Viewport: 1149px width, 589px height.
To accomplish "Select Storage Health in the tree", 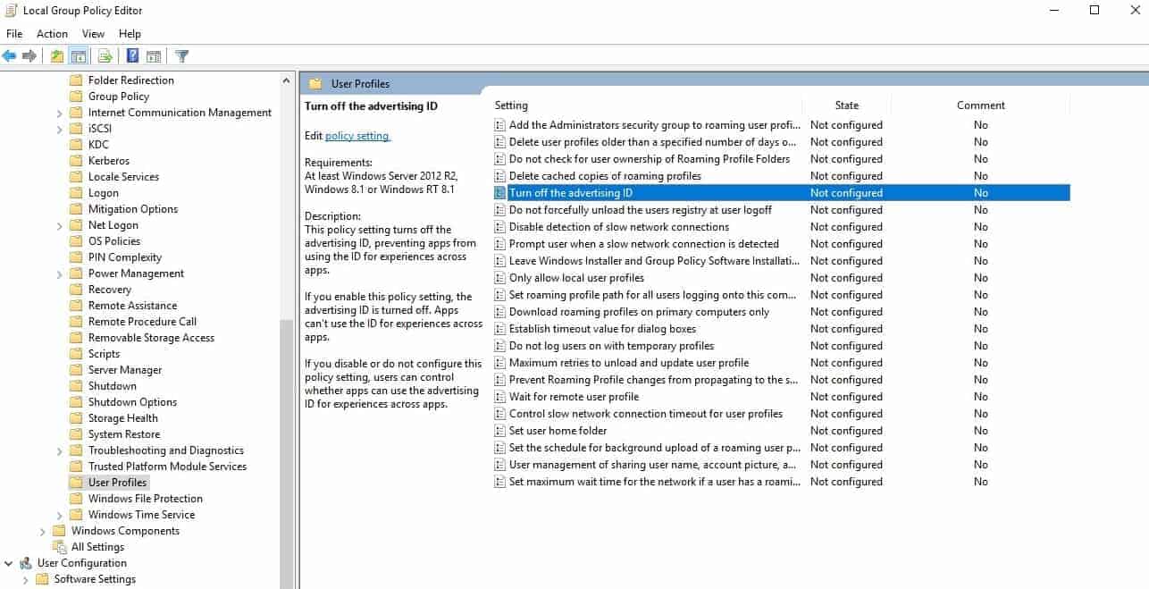I will [123, 418].
